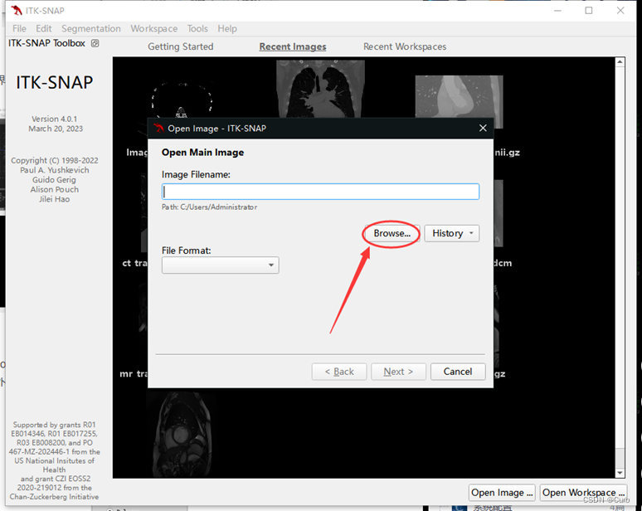Click the recent images scrollbar down arrow
This screenshot has height=511, width=642.
(620, 473)
